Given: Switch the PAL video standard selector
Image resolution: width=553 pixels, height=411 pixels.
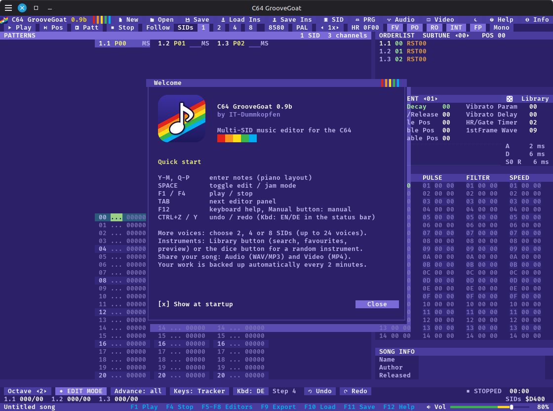Looking at the screenshot, I should pyautogui.click(x=302, y=28).
